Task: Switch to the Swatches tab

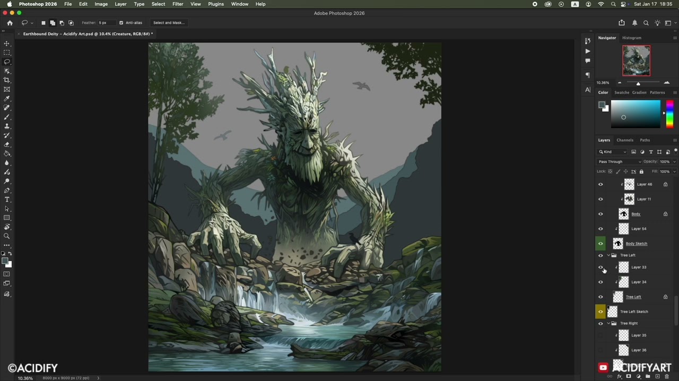Action: click(x=622, y=93)
